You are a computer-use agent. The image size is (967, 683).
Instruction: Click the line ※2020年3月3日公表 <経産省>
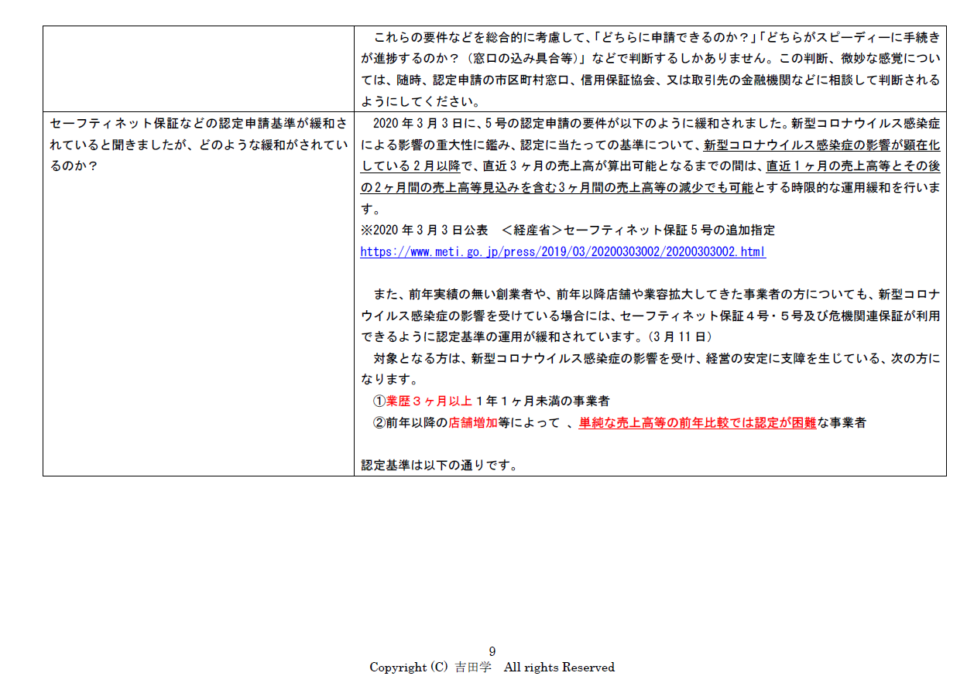tap(568, 230)
